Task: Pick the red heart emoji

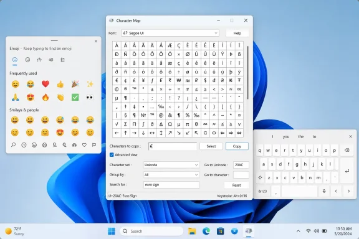Action: (45, 84)
